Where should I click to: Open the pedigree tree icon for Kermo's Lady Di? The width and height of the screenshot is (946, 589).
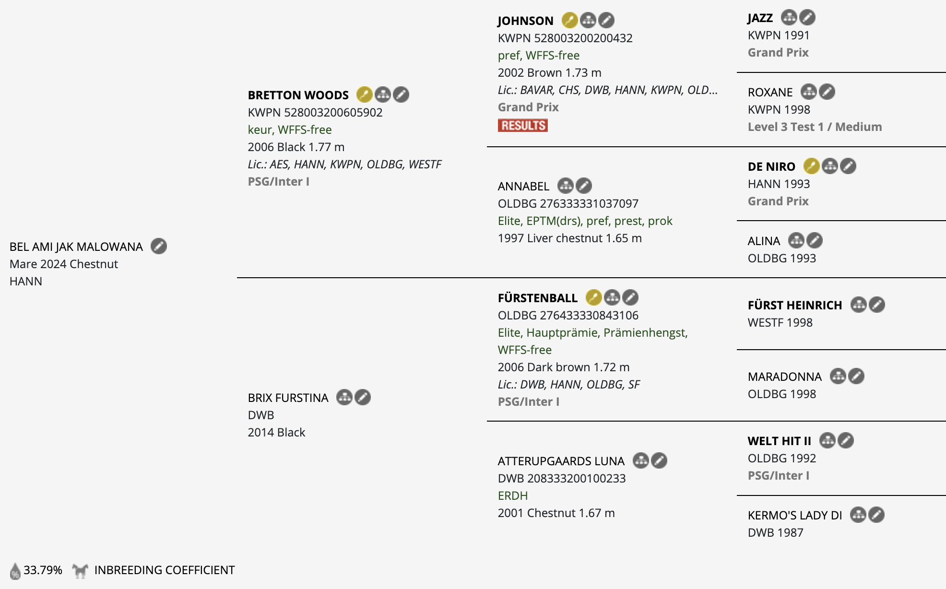[x=858, y=515]
